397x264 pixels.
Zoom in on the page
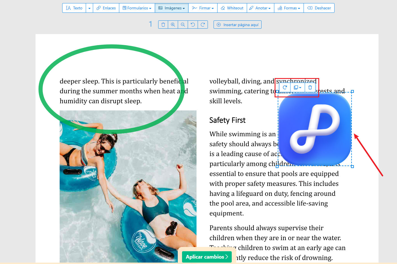click(173, 25)
